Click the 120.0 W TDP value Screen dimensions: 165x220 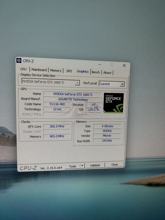point(93,110)
